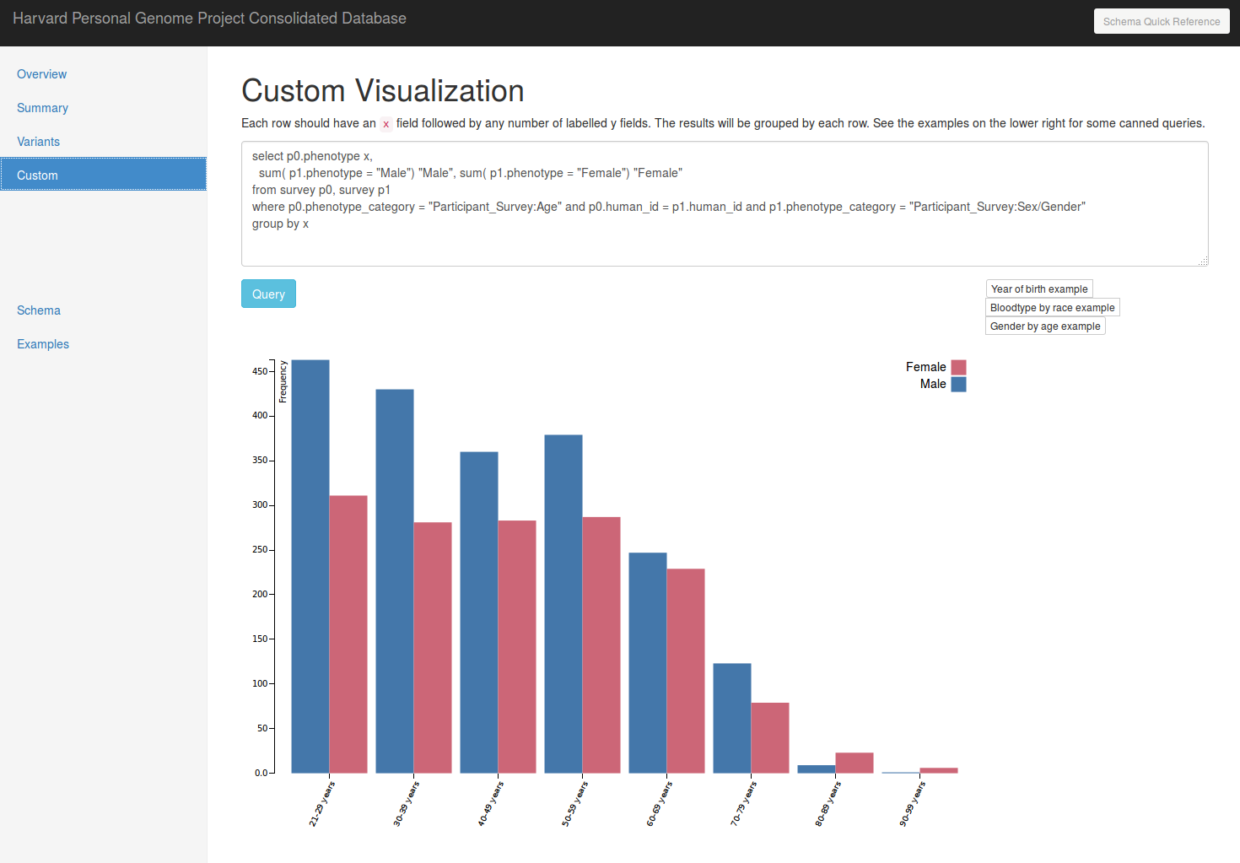Click the '21-29 years' axis label

coord(321,804)
